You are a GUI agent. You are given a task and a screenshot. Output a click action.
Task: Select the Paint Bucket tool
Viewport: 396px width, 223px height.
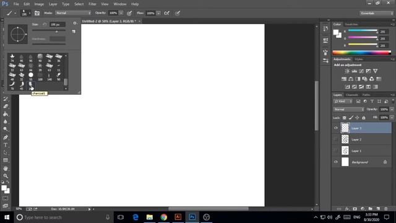pos(6,114)
